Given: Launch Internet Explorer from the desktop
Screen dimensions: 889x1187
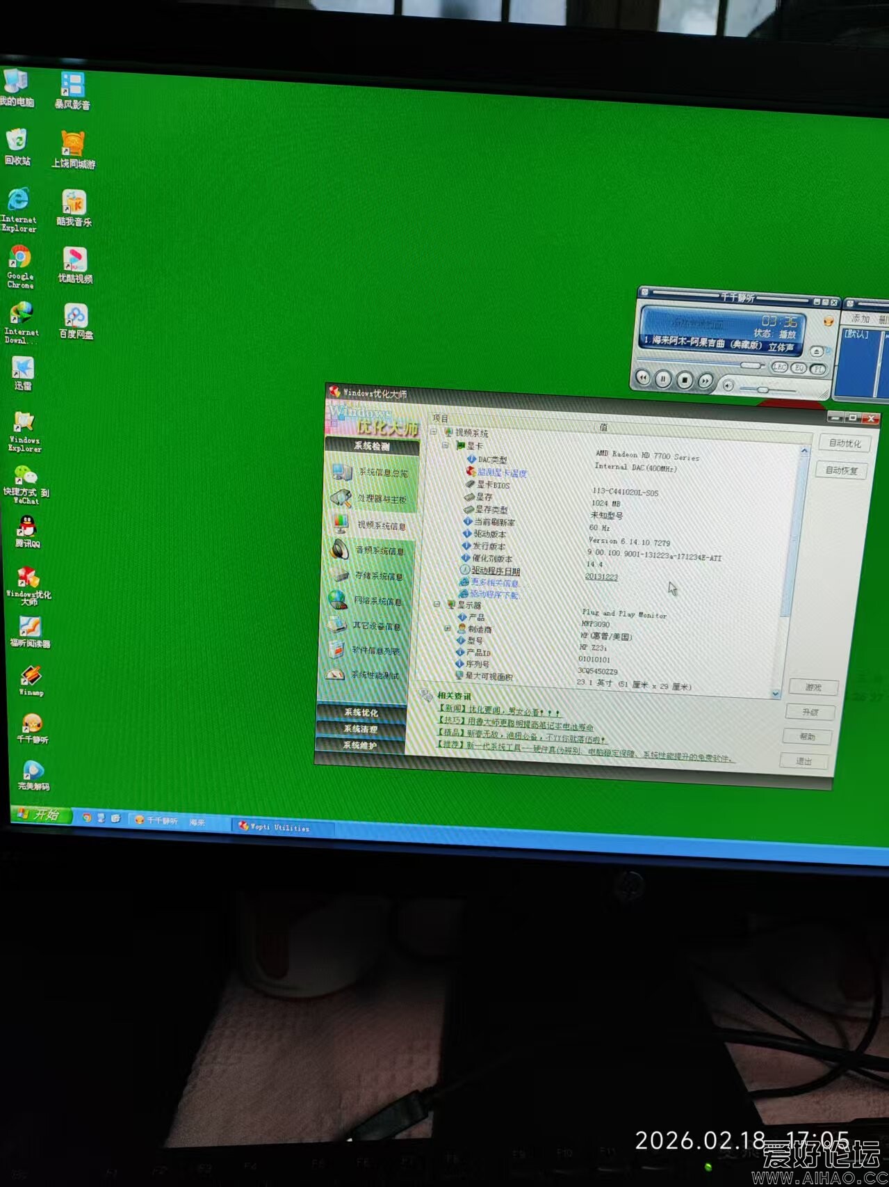Looking at the screenshot, I should pos(19,209).
